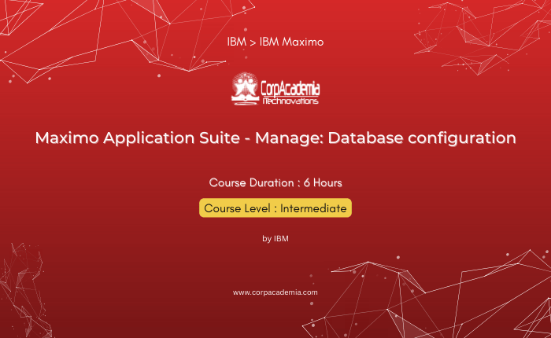Click the 'IBM > IBM Maximo' breadcrumb text
This screenshot has width=551, height=338.
point(275,42)
